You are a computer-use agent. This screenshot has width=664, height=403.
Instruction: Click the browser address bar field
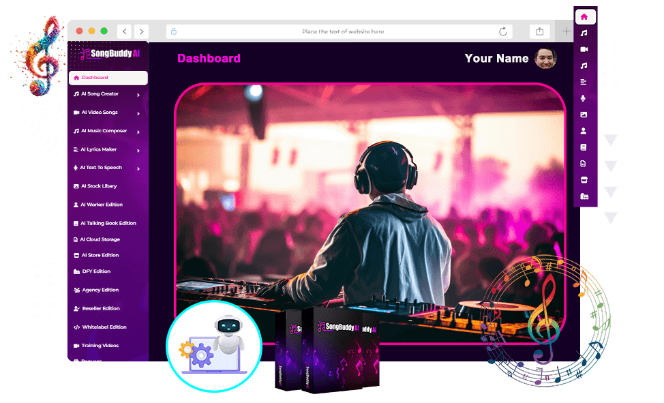tap(342, 31)
